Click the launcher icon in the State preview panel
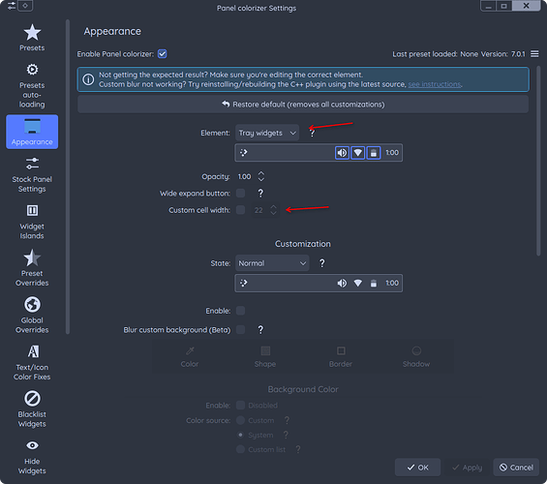 (x=244, y=283)
